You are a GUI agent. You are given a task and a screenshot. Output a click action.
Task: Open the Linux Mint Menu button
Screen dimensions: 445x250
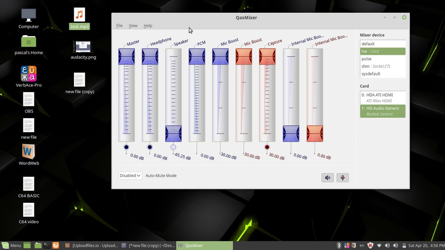point(11,245)
